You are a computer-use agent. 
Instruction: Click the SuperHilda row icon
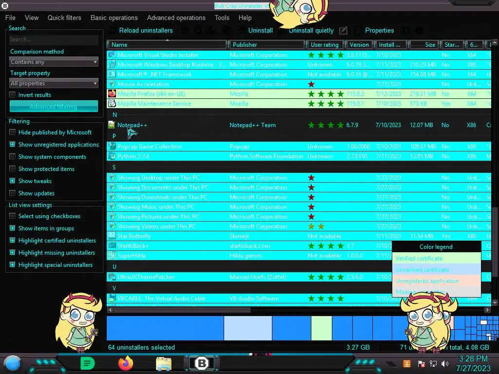pos(112,255)
